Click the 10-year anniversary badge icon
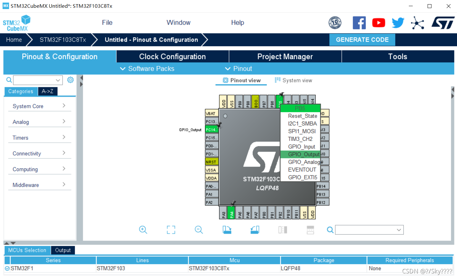The image size is (457, 278). point(335,23)
